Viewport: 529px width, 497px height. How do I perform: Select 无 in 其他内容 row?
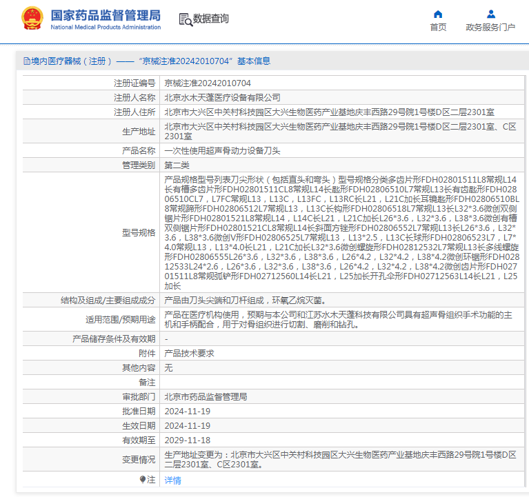168,368
